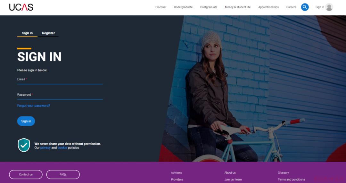This screenshot has width=346, height=183.
Task: Open Money & student life menu
Action: pyautogui.click(x=238, y=7)
